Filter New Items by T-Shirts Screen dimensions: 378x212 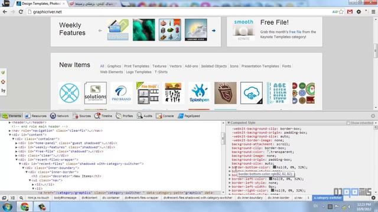(161, 72)
